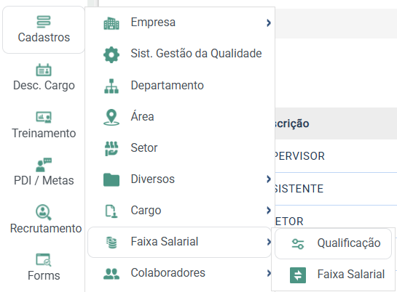Expand the Empresa submenu arrow
Screen dimensions: 397x292
(x=269, y=23)
